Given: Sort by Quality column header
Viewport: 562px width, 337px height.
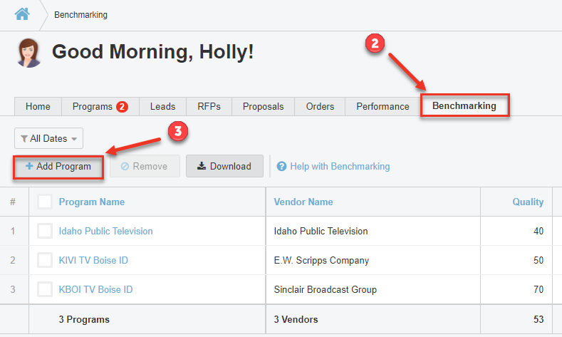Looking at the screenshot, I should (528, 202).
